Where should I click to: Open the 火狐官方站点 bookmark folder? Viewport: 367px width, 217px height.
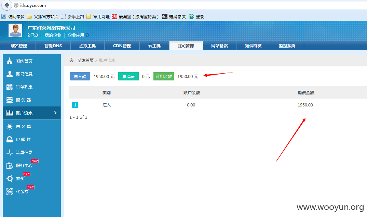click(43, 16)
